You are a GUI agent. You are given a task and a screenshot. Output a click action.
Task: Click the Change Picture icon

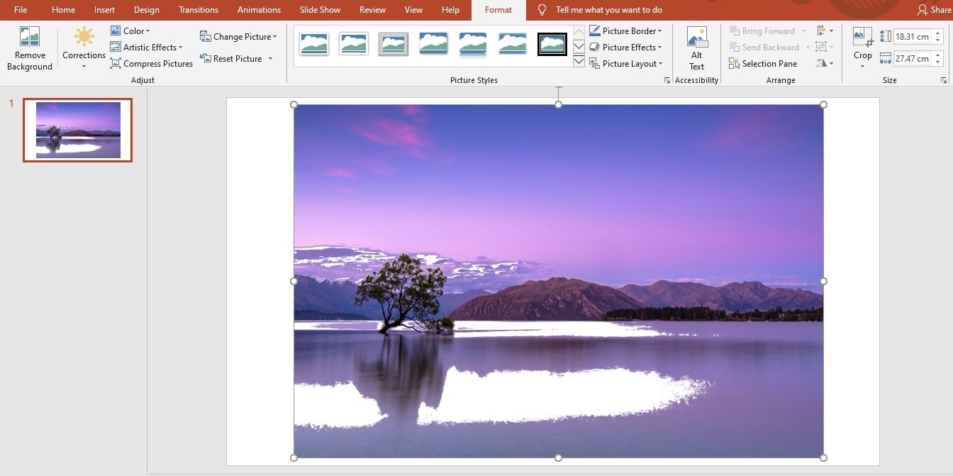tap(206, 37)
